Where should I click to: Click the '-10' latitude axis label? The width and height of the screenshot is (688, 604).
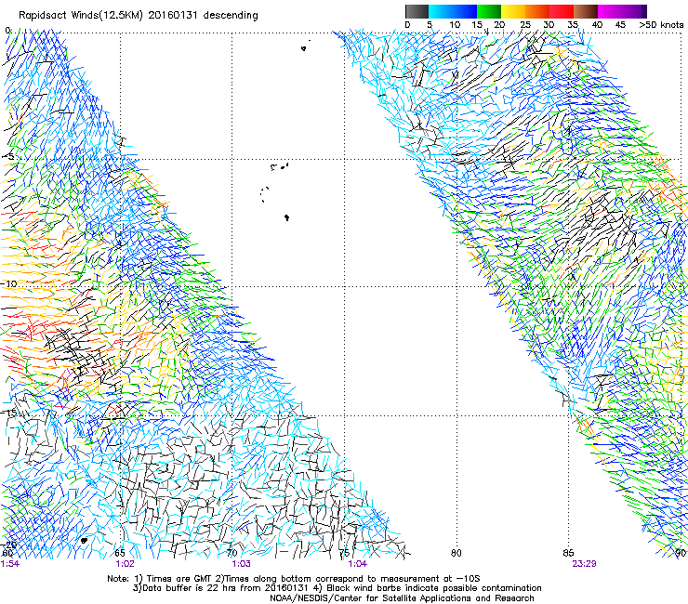coord(8,283)
